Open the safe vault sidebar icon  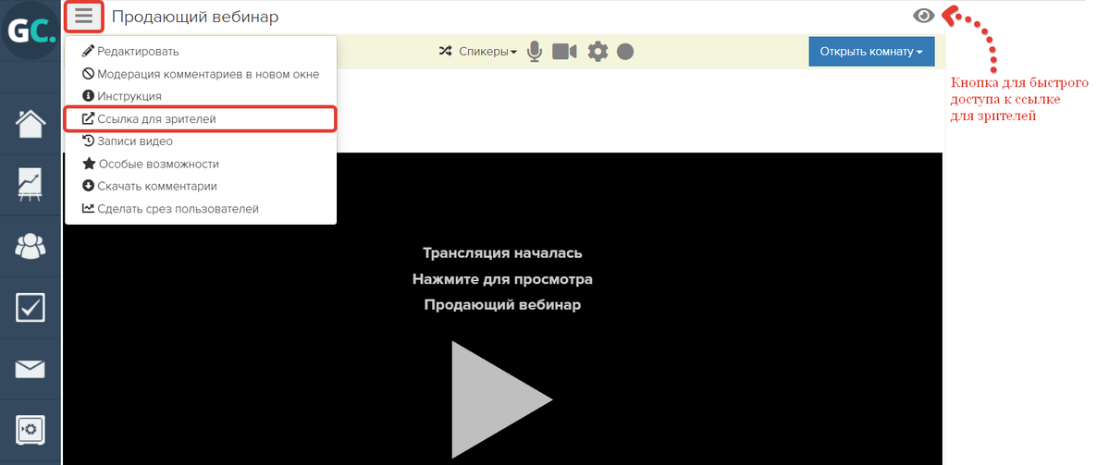pyautogui.click(x=31, y=429)
